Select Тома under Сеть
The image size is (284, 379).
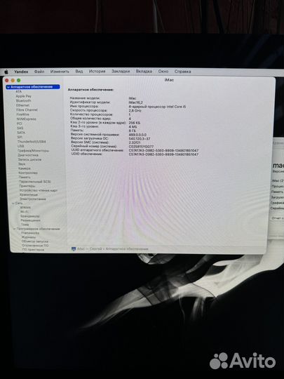(25, 225)
